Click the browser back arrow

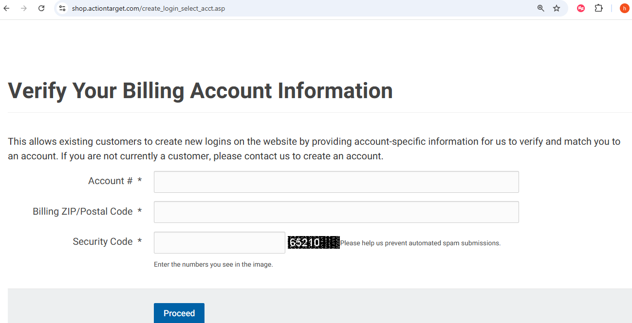coord(7,8)
